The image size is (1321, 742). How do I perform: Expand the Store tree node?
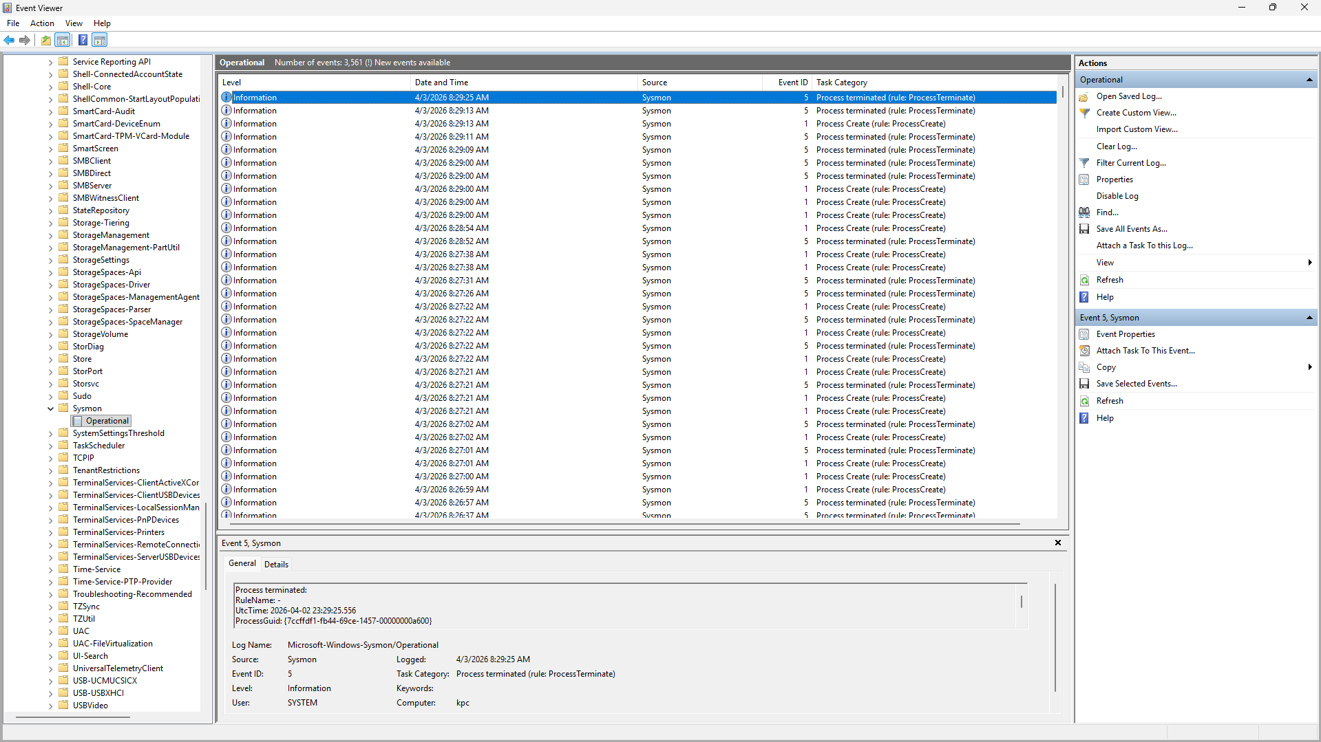pyautogui.click(x=50, y=359)
